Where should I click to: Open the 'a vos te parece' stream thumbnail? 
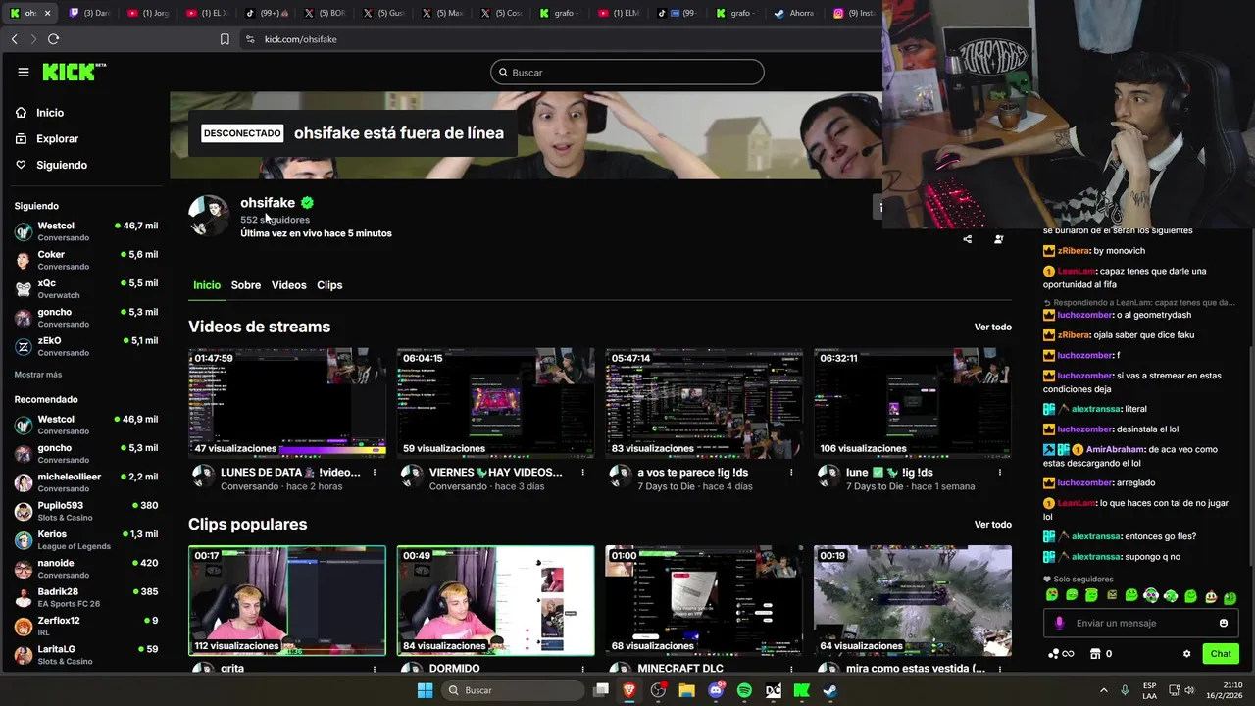[704, 402]
